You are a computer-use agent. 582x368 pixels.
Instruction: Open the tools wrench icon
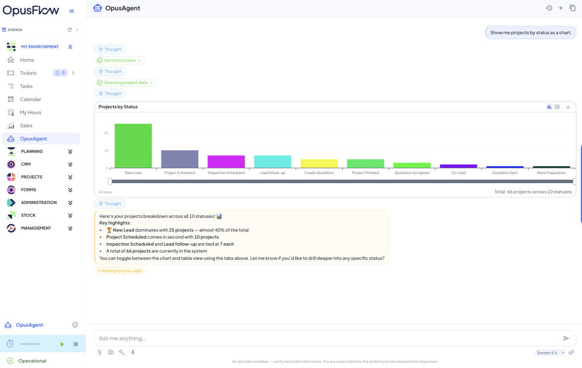[x=122, y=353]
